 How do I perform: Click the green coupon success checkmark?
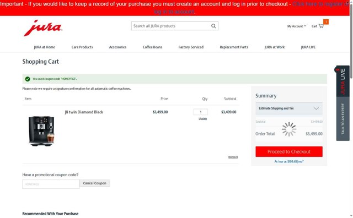(x=28, y=79)
